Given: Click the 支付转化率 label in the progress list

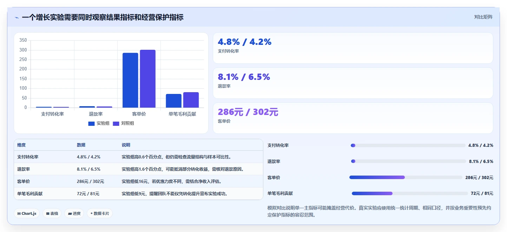Looking at the screenshot, I should pyautogui.click(x=278, y=145).
